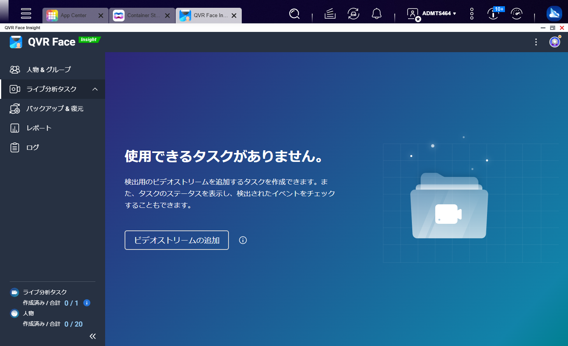Open バックアップ＆復元 in the sidebar

coord(53,109)
